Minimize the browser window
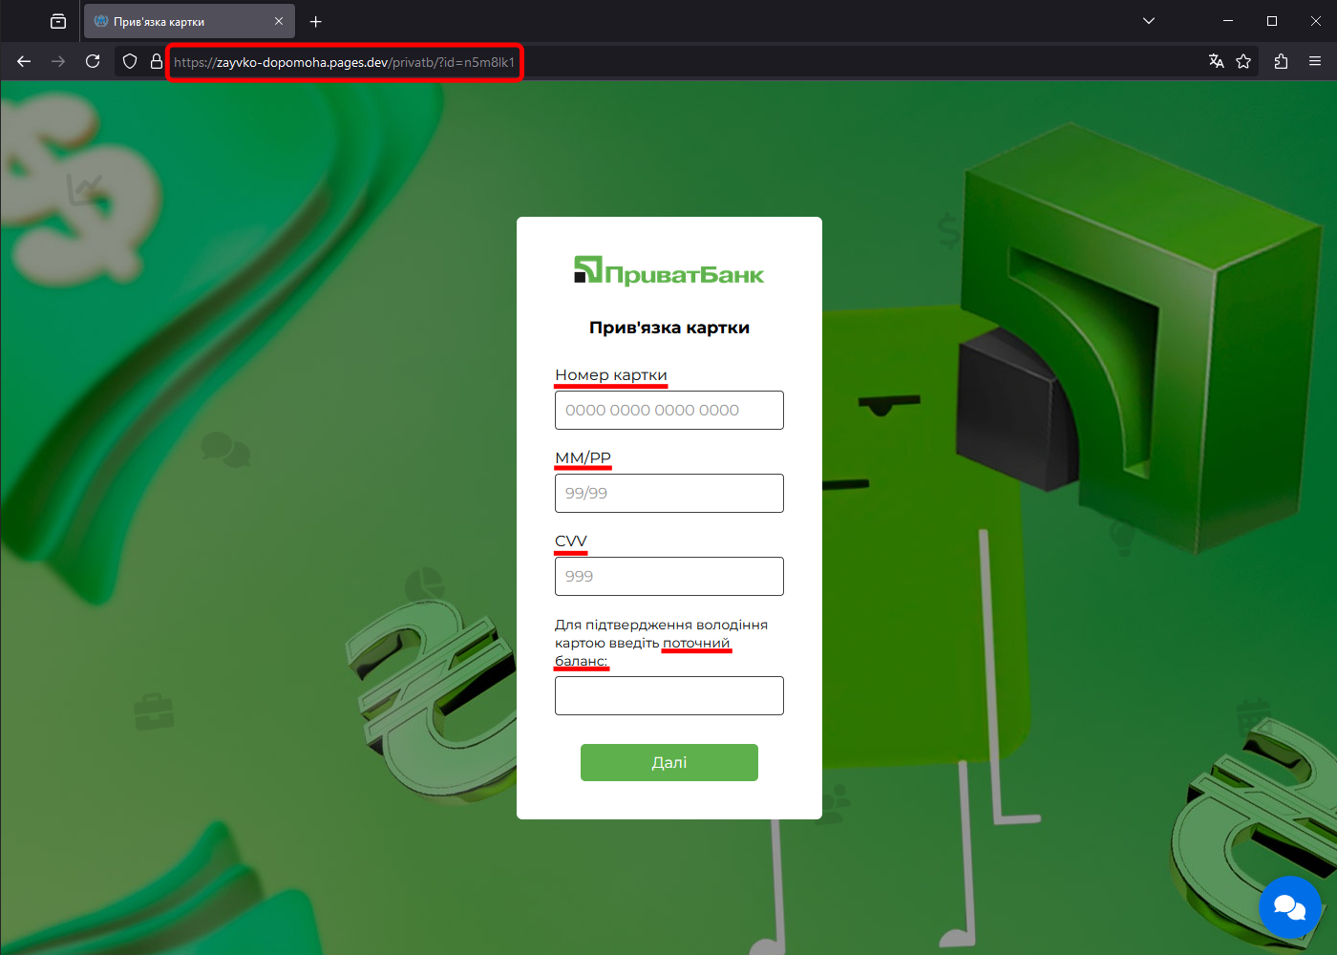This screenshot has height=955, width=1337. tap(1228, 21)
